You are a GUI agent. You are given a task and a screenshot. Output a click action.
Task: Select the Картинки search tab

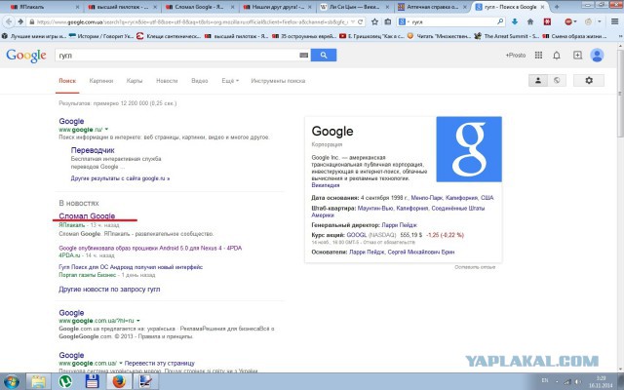tap(101, 81)
